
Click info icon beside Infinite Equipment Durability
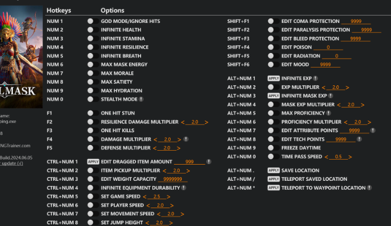pyautogui.click(x=183, y=188)
